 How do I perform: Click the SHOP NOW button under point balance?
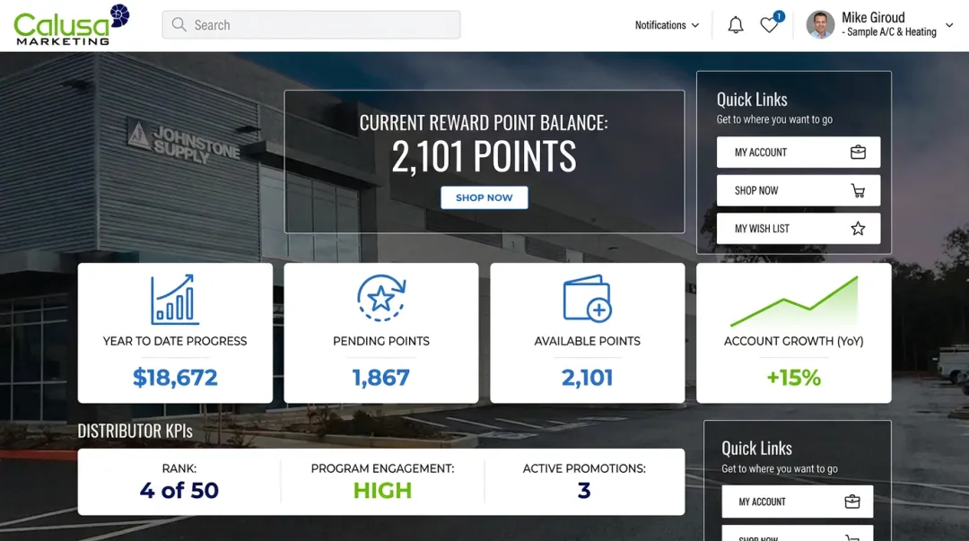(x=484, y=198)
